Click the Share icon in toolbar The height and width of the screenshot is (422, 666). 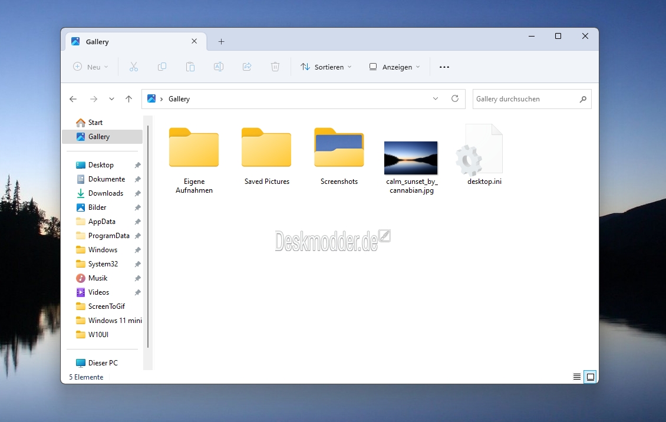(x=247, y=67)
